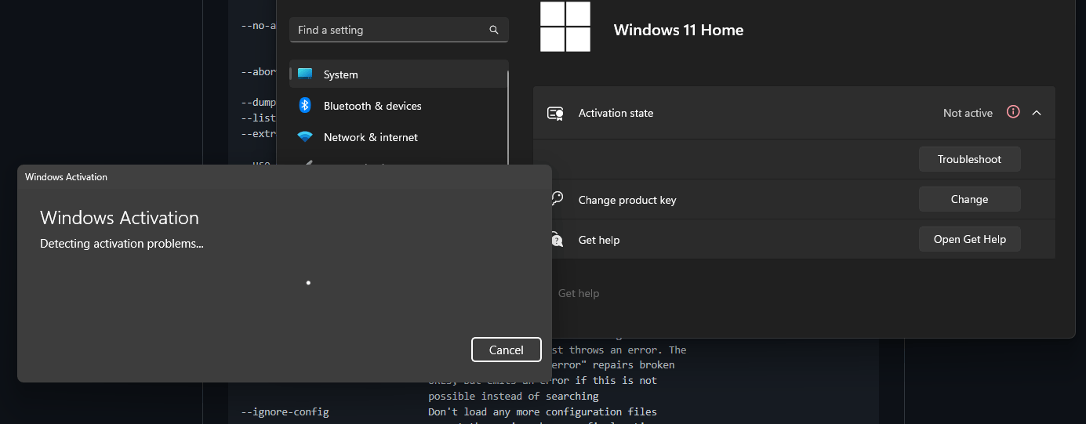Click the search magnifier icon
This screenshot has height=424, width=1086.
494,30
